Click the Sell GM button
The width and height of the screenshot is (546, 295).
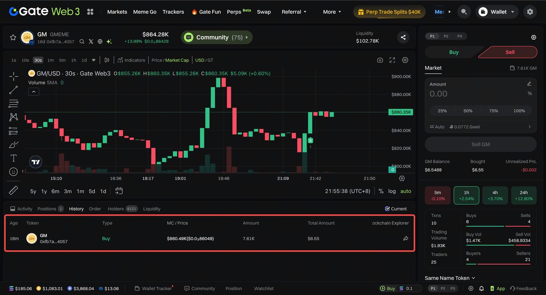click(480, 145)
